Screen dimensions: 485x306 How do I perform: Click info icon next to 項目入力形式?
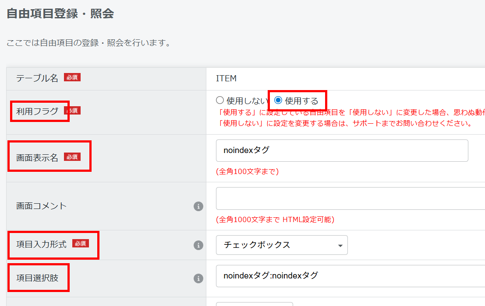click(x=198, y=245)
